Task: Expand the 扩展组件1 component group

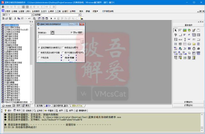Action: [188, 102]
